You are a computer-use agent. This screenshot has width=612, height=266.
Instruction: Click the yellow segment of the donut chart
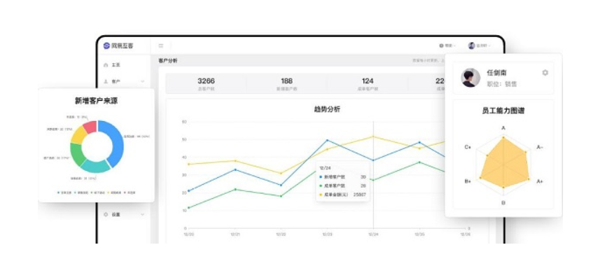click(79, 135)
